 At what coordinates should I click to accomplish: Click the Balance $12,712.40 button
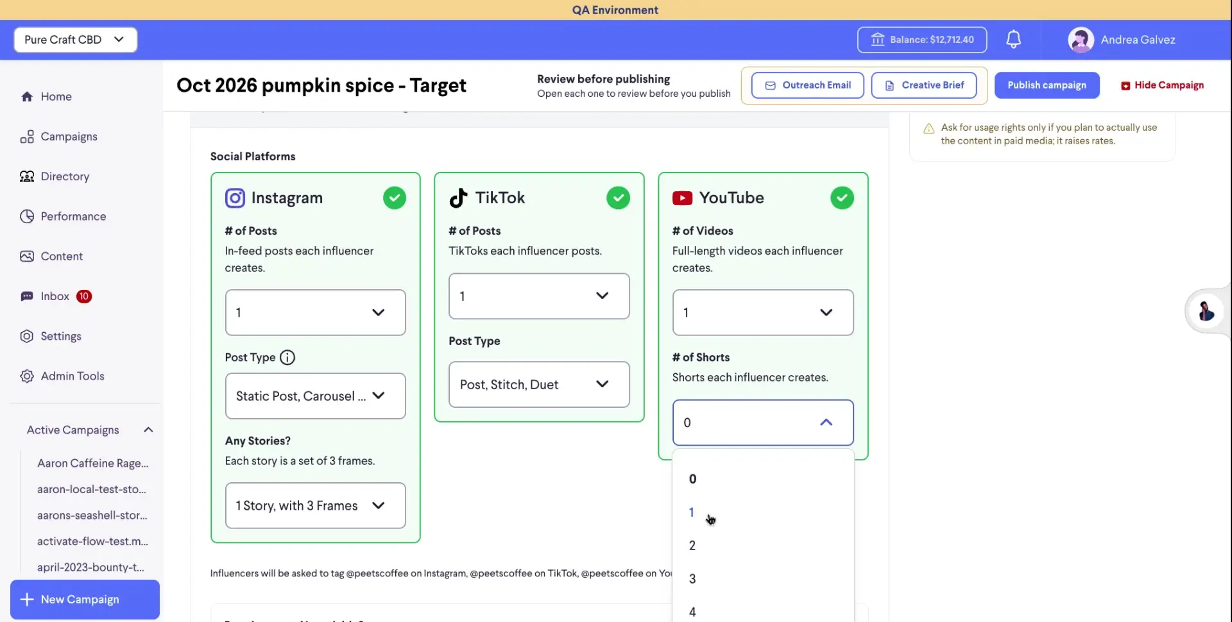[x=922, y=39]
